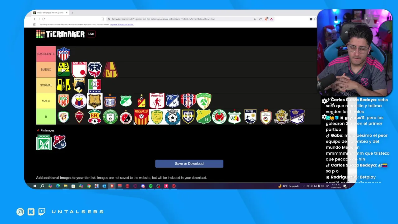The height and width of the screenshot is (224, 398).
Task: Click the Atlético Huila A H logo
Action: 204,117
